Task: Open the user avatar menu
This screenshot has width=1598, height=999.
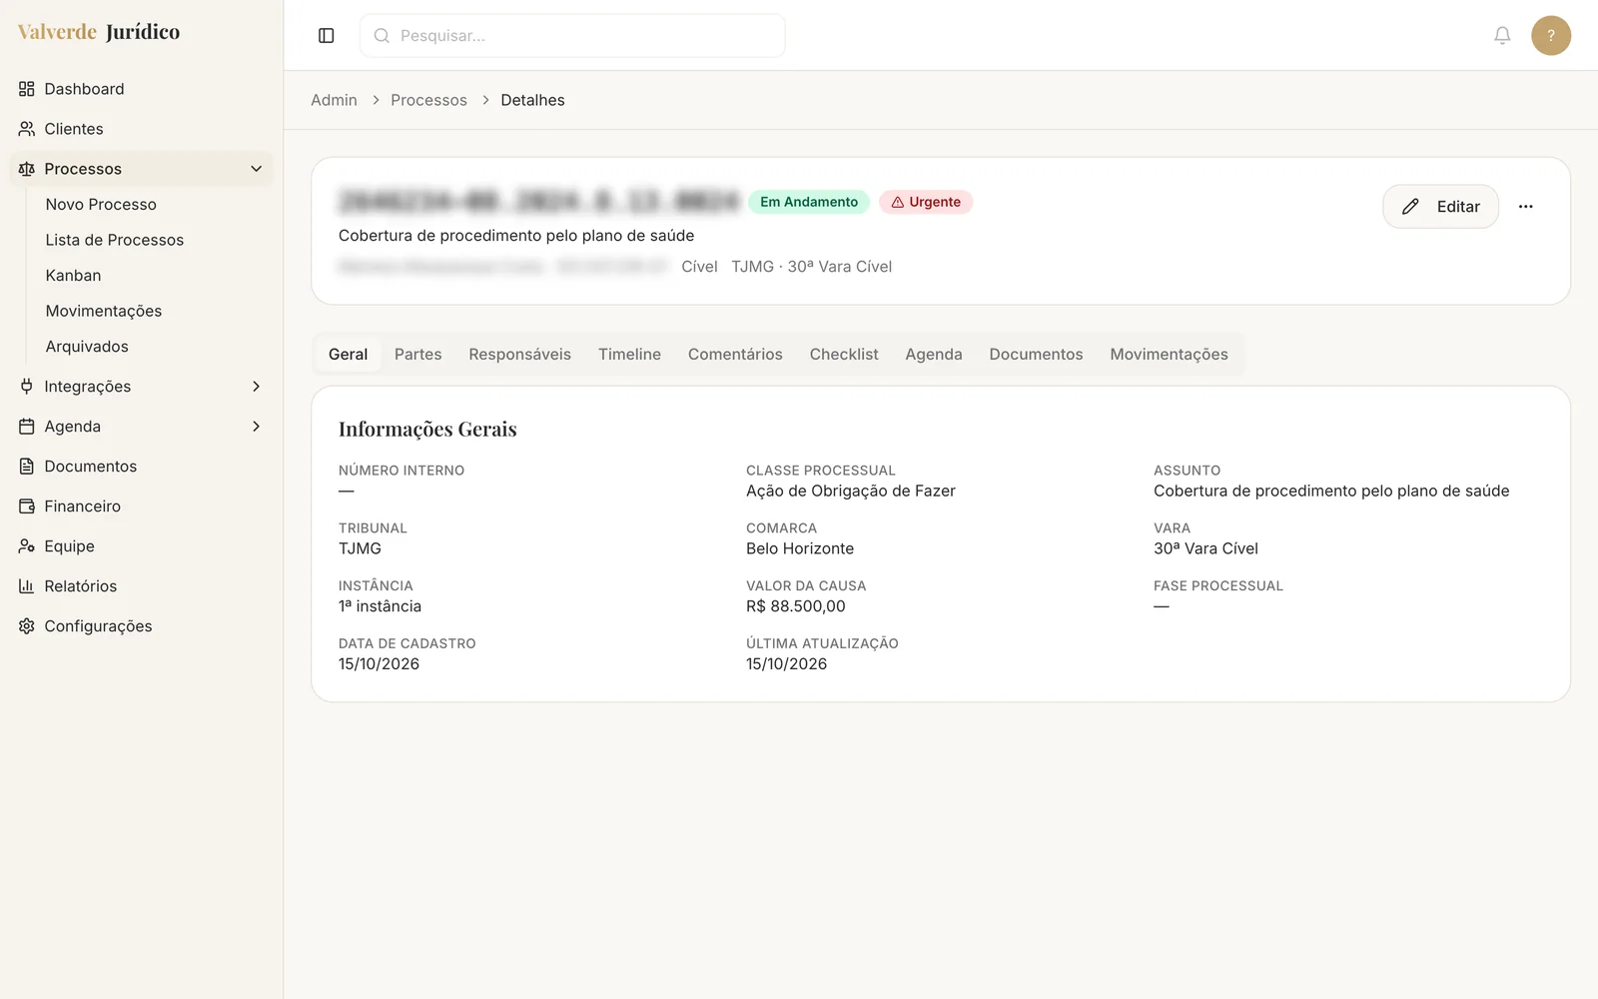Action: pyautogui.click(x=1551, y=36)
